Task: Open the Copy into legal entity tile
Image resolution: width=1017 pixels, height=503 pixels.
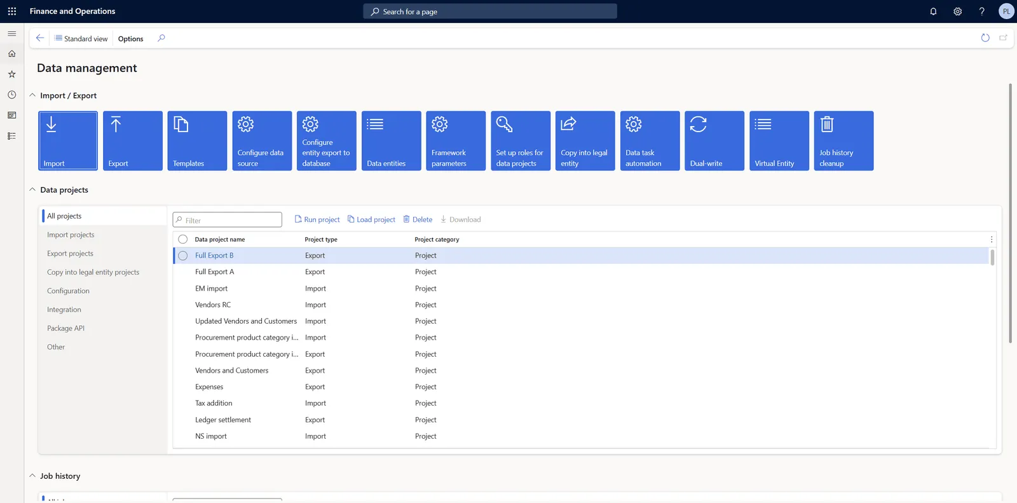Action: 585,141
